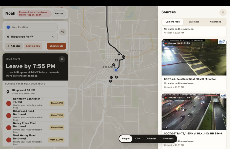Click the Check route button
230x149 pixels.
(x=56, y=46)
